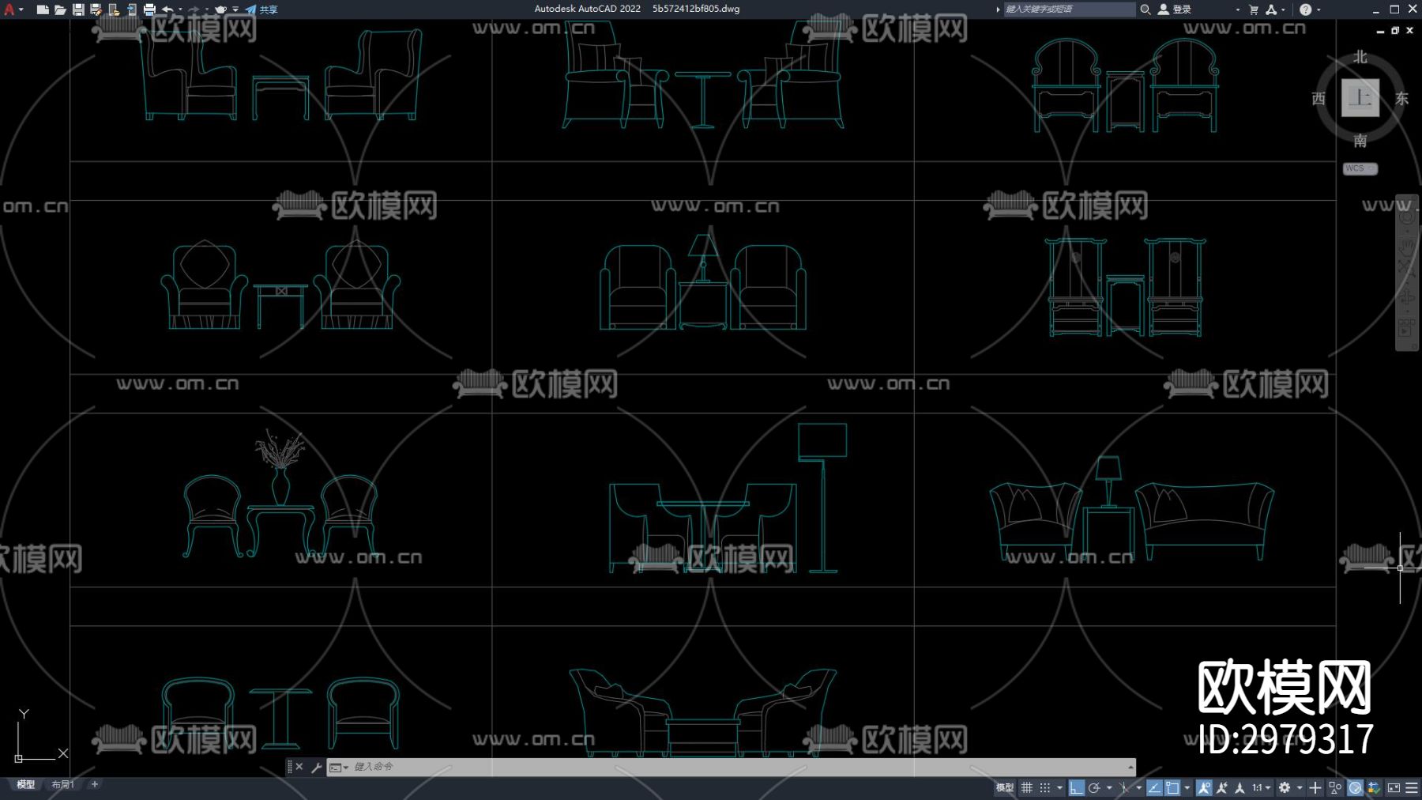This screenshot has width=1422, height=800.
Task: Open the Autodesk network connectivity icon
Action: pyautogui.click(x=1271, y=9)
